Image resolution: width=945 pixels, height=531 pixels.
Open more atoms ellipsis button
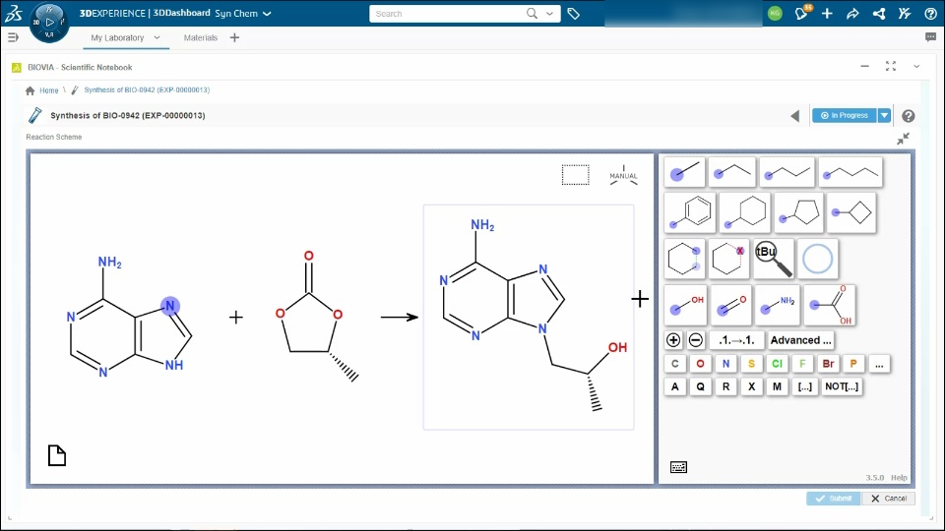[879, 364]
